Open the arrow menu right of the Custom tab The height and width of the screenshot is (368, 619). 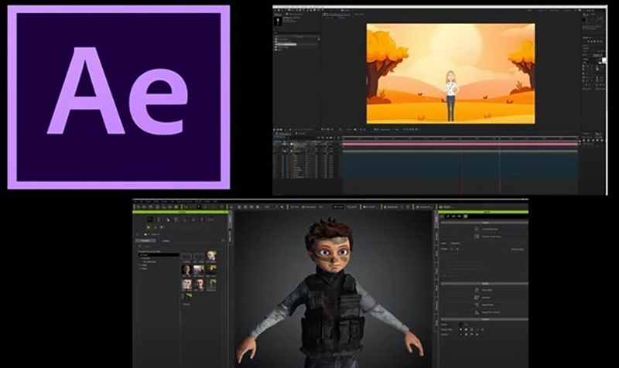[223, 240]
